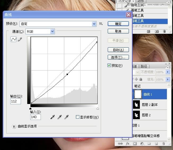The height and width of the screenshot is (150, 173).
Task: Select the curve point editing tool
Action: [13, 39]
